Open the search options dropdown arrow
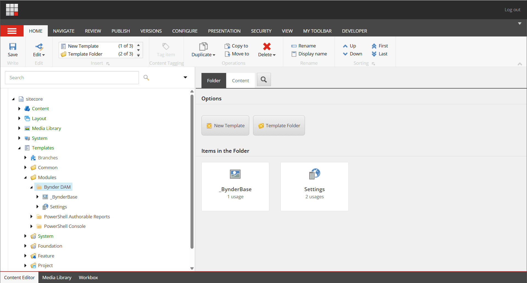 click(x=185, y=78)
